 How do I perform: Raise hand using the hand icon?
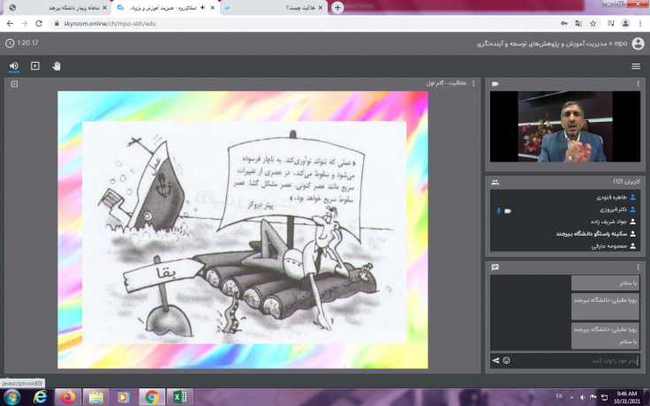pos(57,65)
